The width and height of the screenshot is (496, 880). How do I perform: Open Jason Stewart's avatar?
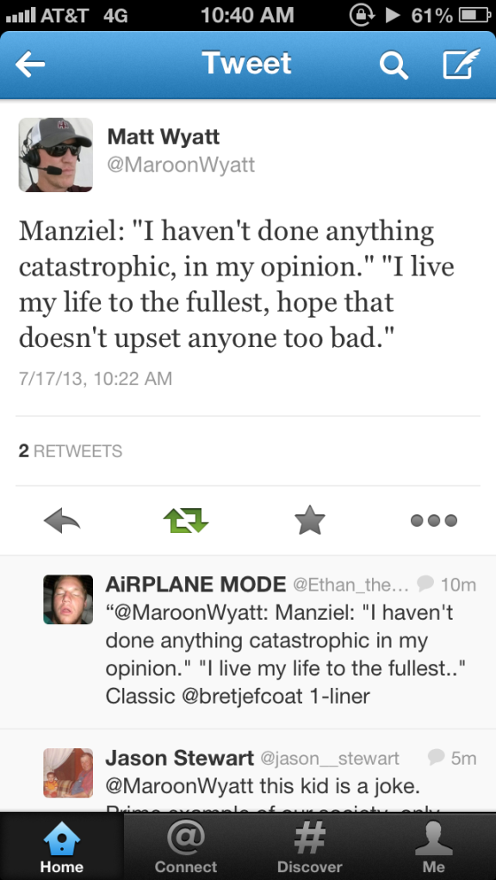pos(68,773)
